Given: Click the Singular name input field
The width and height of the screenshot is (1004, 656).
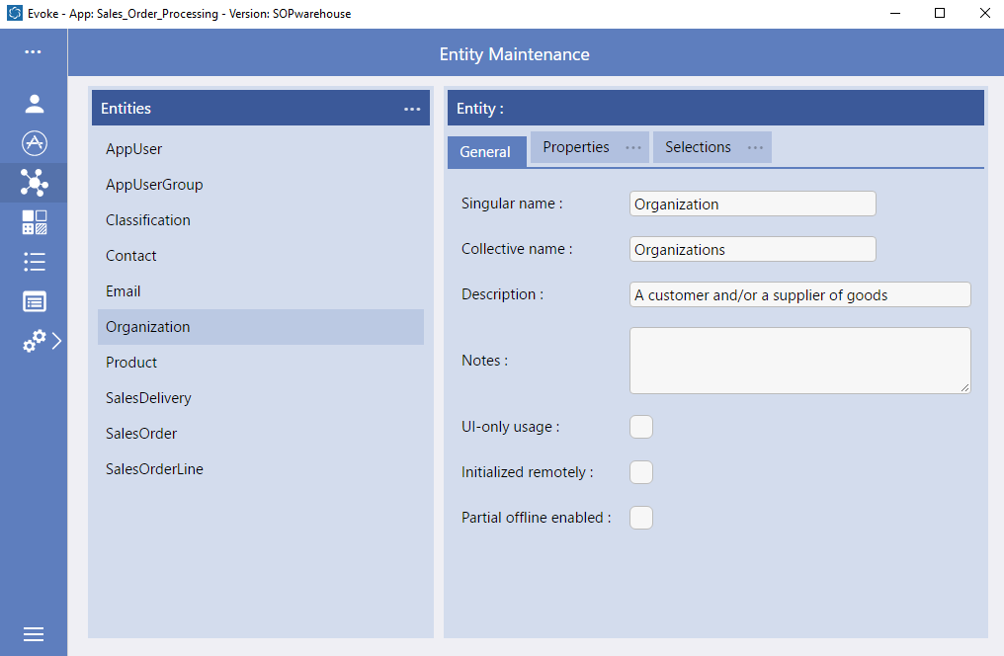Looking at the screenshot, I should coord(752,204).
